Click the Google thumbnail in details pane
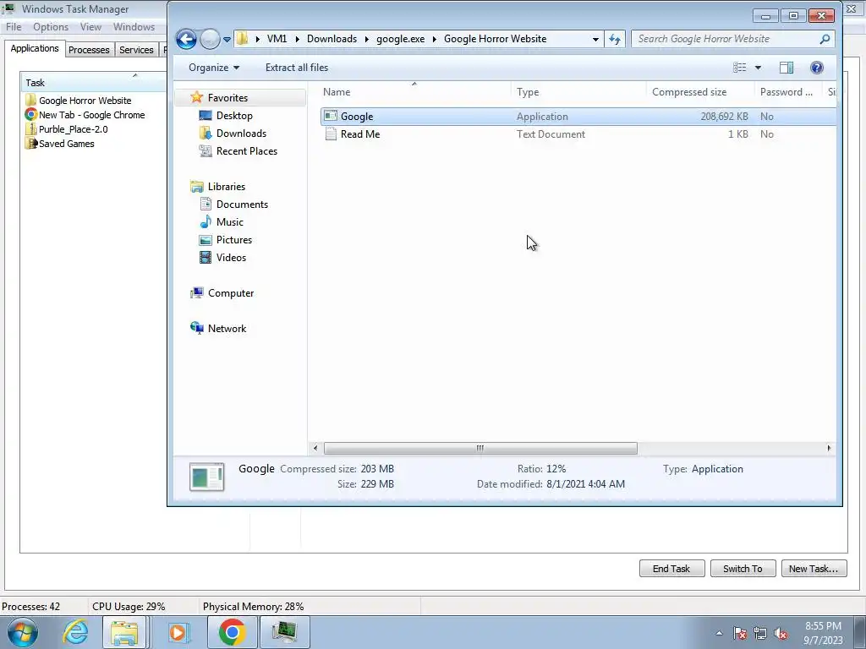The width and height of the screenshot is (866, 649). (x=206, y=477)
